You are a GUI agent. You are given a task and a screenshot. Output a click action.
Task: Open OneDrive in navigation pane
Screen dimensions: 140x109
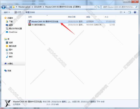(13, 32)
